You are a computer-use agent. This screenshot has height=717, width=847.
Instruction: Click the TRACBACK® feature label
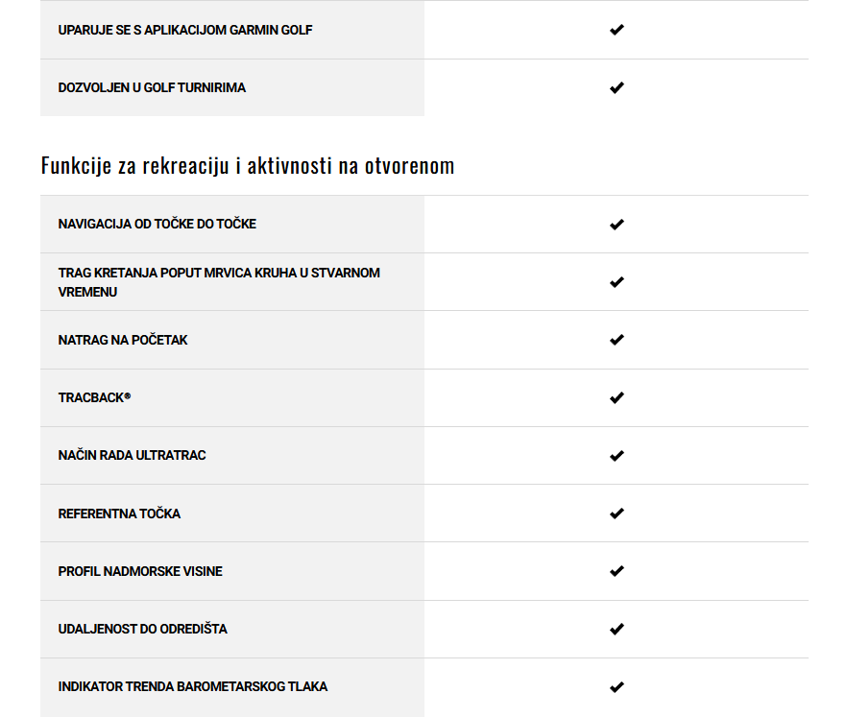(x=94, y=397)
